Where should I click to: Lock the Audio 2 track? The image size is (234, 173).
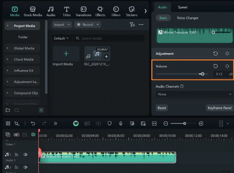tap(17, 167)
